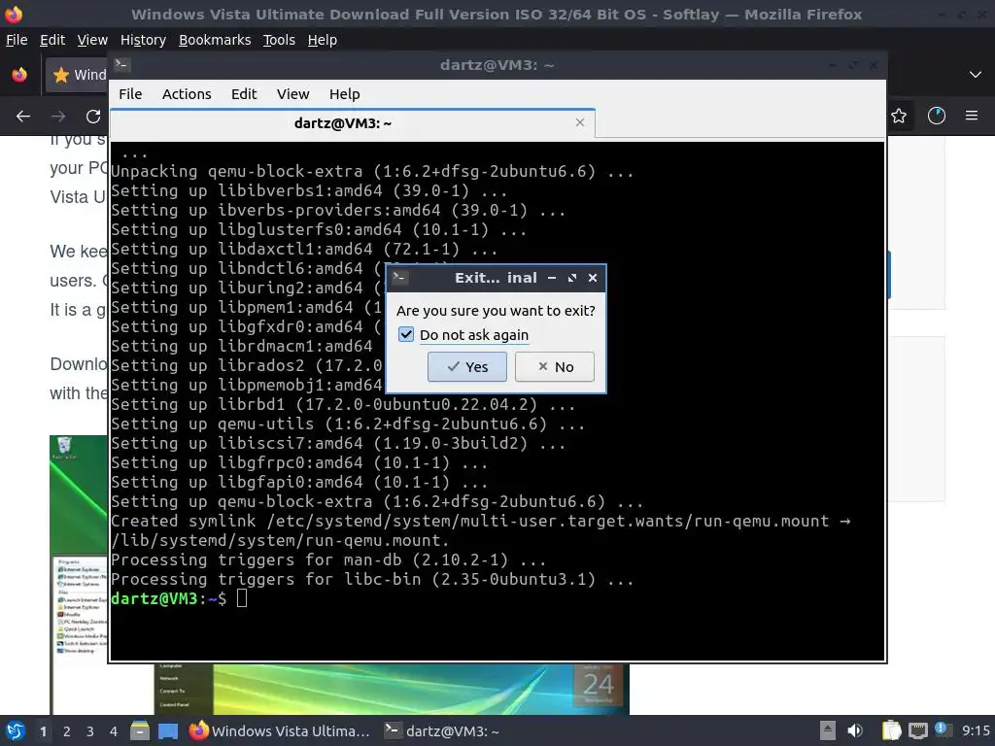Viewport: 995px width, 746px height.
Task: Click Firefox back arrow button
Action: click(23, 117)
